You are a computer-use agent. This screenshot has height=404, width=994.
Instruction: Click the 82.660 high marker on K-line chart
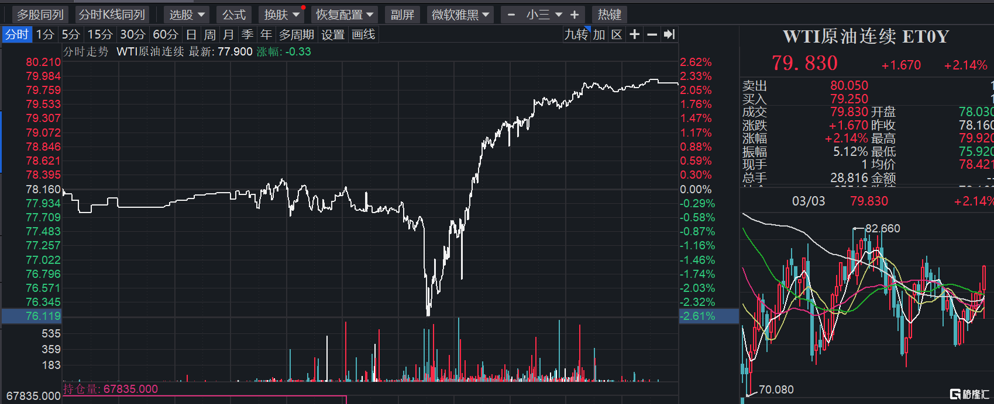pyautogui.click(x=882, y=228)
